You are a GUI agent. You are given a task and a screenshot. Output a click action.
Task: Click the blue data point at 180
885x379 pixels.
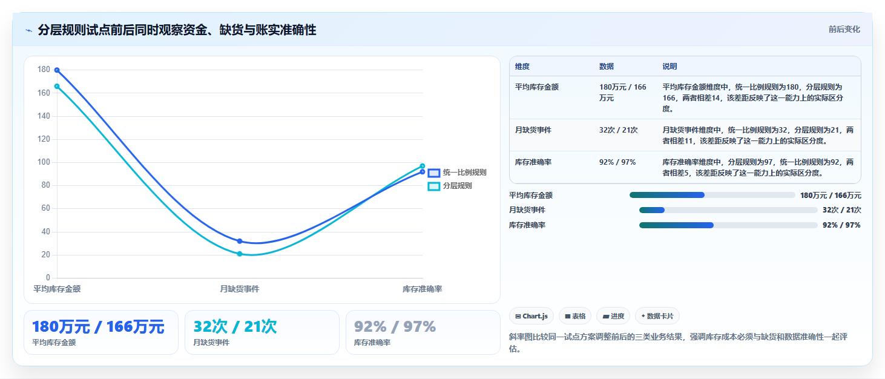tap(57, 70)
